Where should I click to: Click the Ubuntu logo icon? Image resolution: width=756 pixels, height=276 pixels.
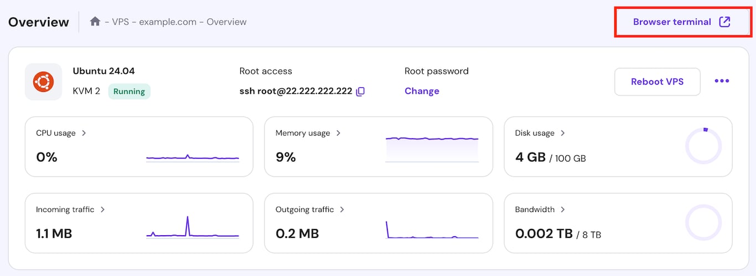coord(43,82)
